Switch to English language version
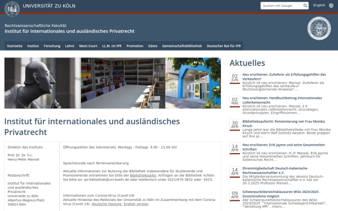Image resolution: width=338 pixels, height=211 pixels. tap(319, 5)
